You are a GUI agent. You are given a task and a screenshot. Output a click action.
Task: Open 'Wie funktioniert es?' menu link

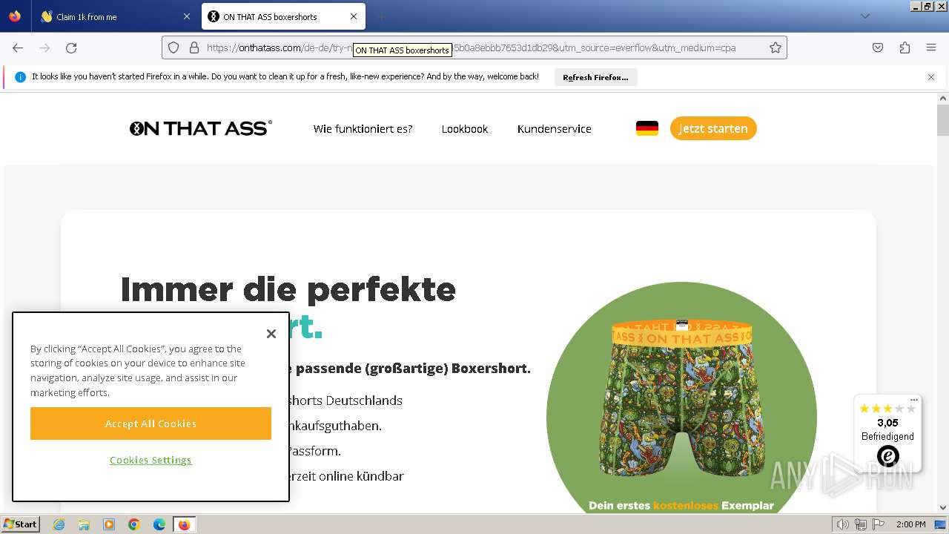[363, 129]
